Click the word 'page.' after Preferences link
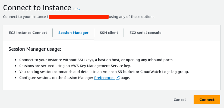The image size is (224, 108). (x=125, y=78)
